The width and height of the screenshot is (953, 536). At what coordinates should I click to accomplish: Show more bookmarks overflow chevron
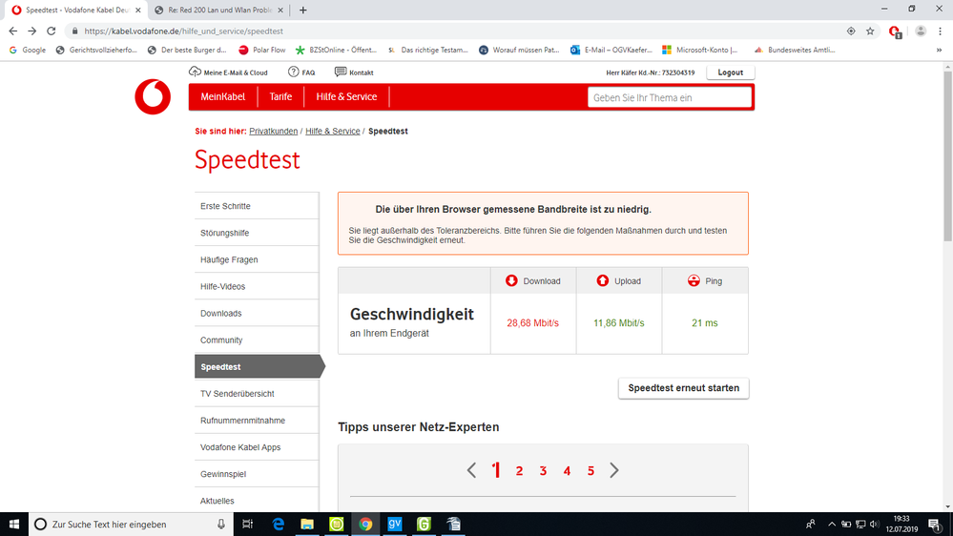click(x=940, y=50)
